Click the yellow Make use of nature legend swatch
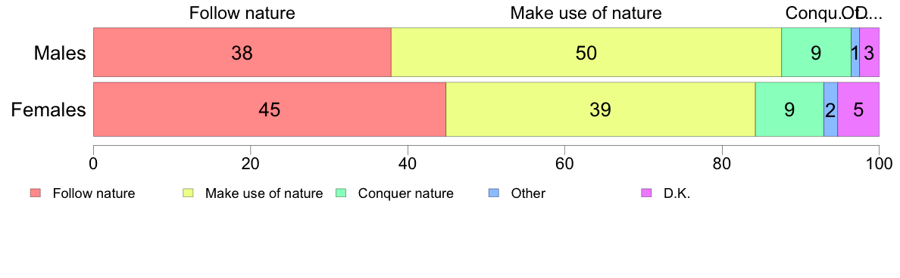The width and height of the screenshot is (900, 278). pyautogui.click(x=188, y=193)
